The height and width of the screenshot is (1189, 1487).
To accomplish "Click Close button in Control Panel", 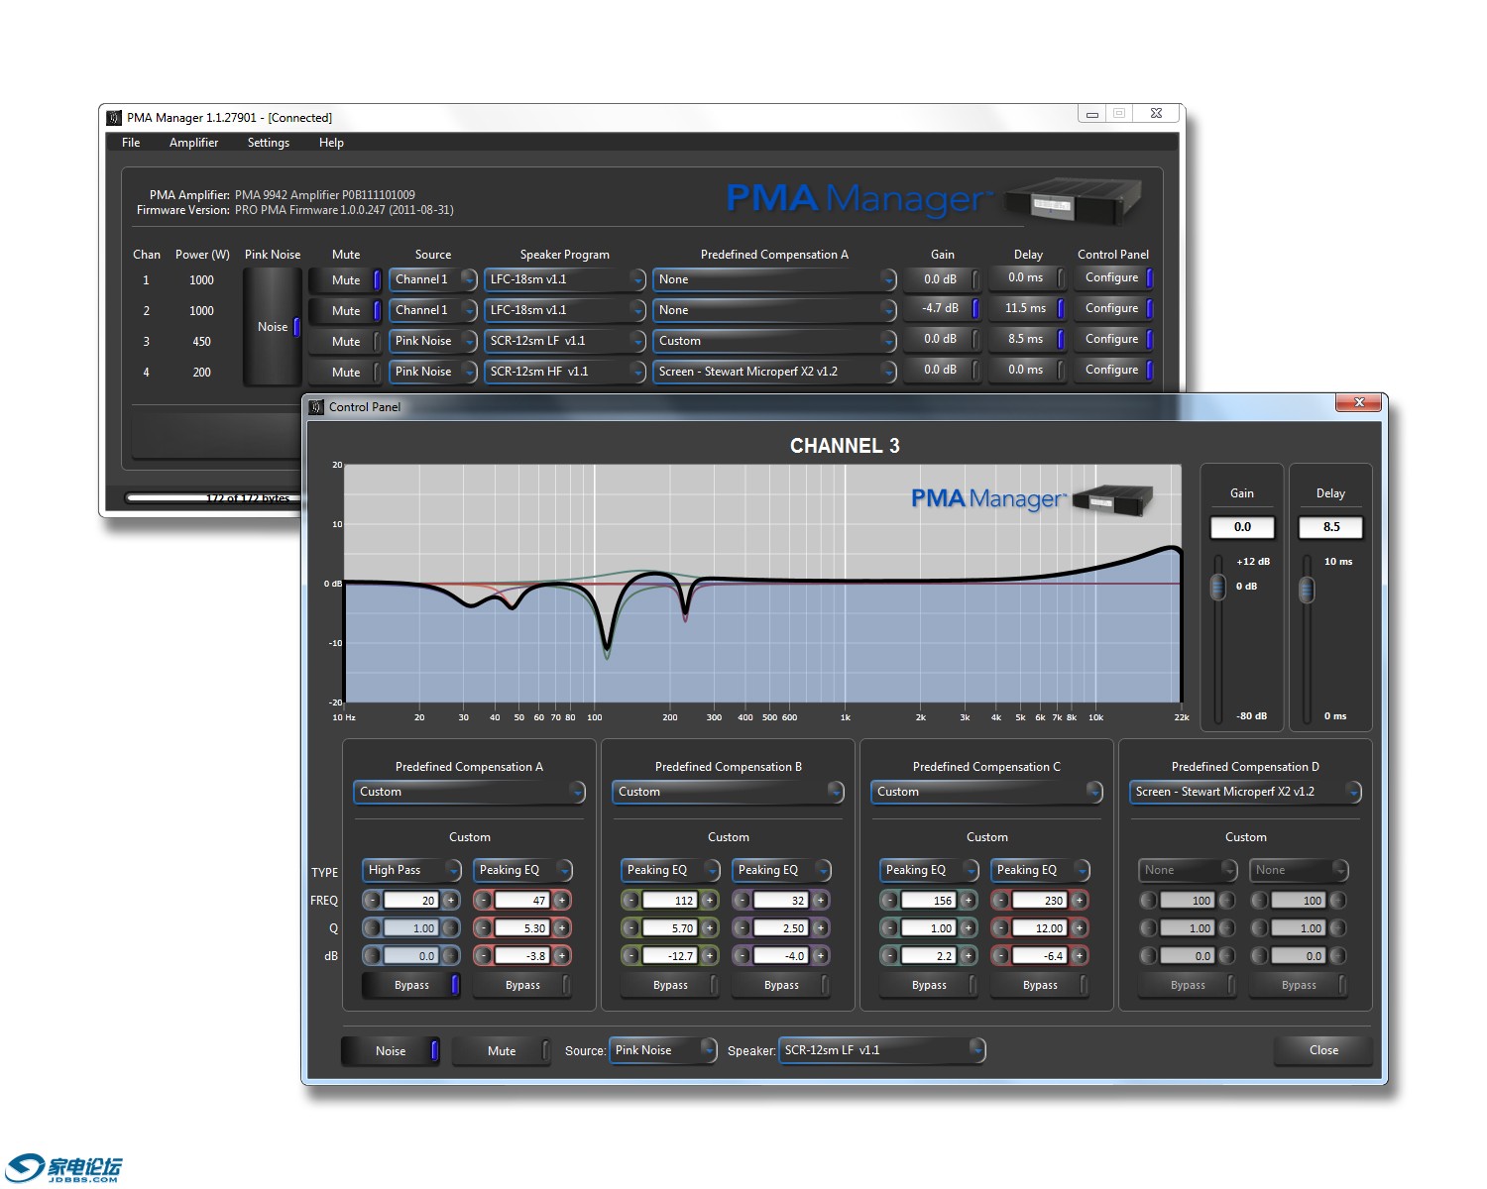I will coord(1323,1050).
